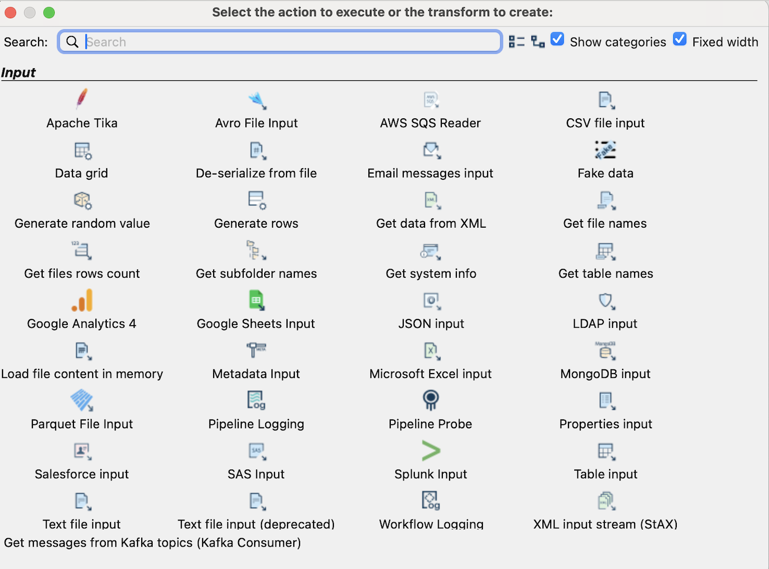Close the dialog with red button
This screenshot has height=569, width=769.
pos(10,13)
